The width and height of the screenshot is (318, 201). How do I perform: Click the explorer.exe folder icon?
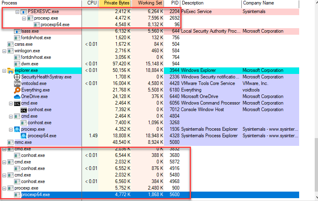tap(11, 71)
